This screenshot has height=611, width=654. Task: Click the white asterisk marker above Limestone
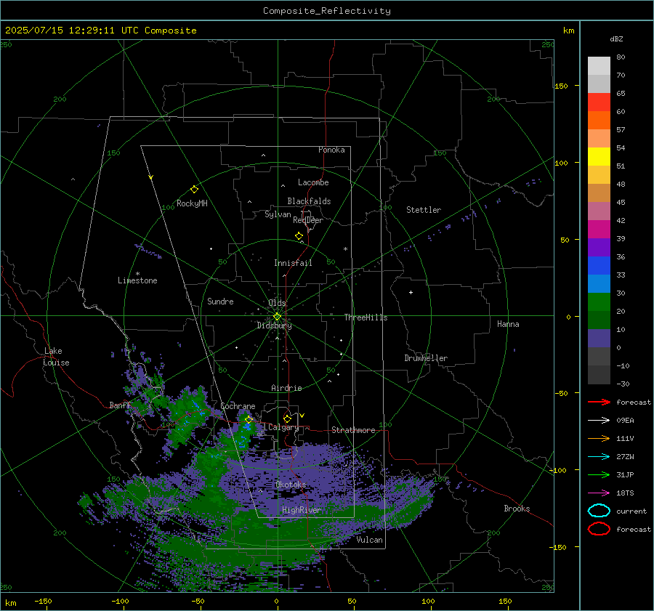(x=137, y=274)
